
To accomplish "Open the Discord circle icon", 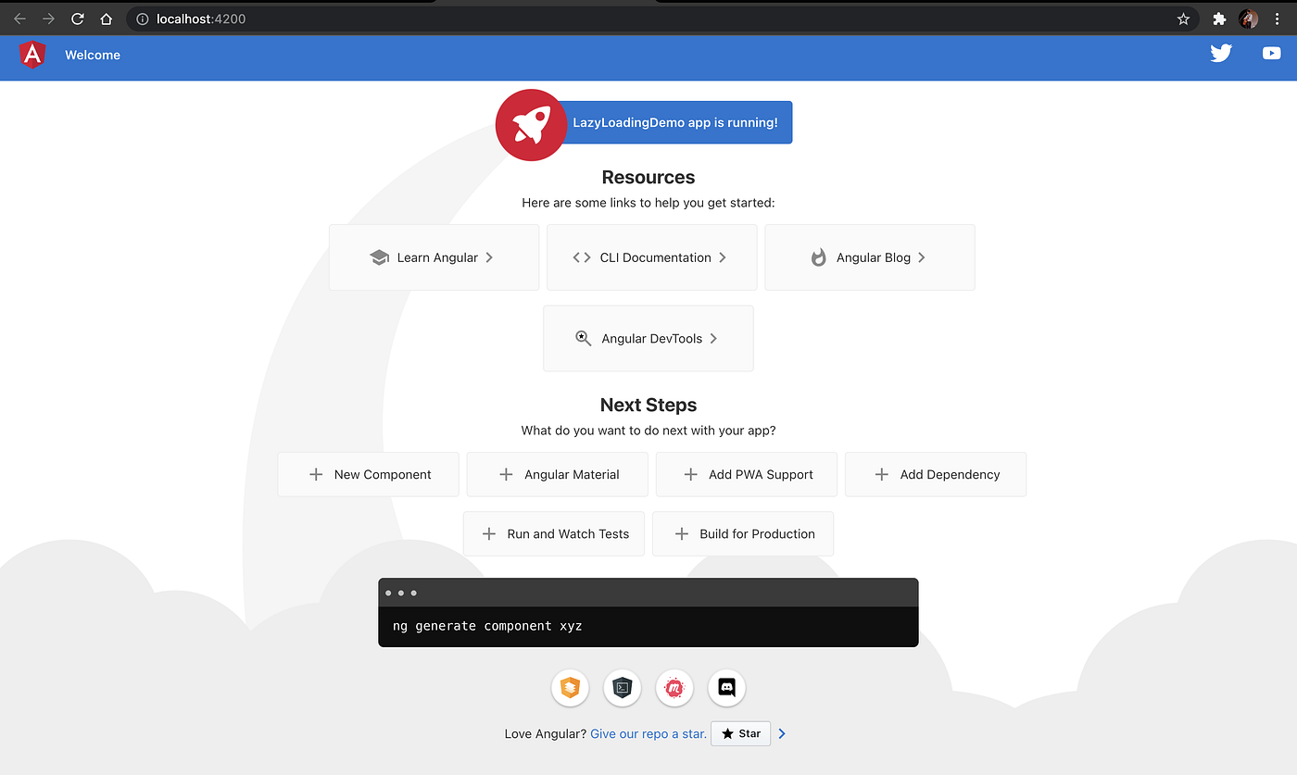I will [727, 688].
